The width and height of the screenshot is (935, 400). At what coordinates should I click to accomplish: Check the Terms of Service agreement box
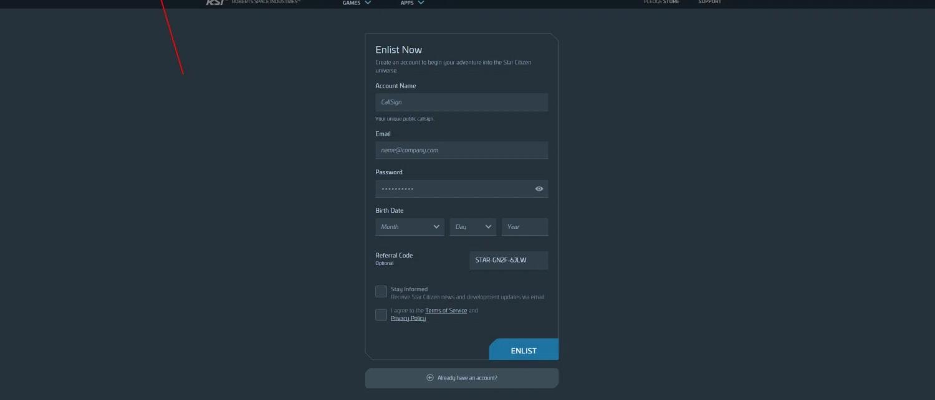[381, 315]
